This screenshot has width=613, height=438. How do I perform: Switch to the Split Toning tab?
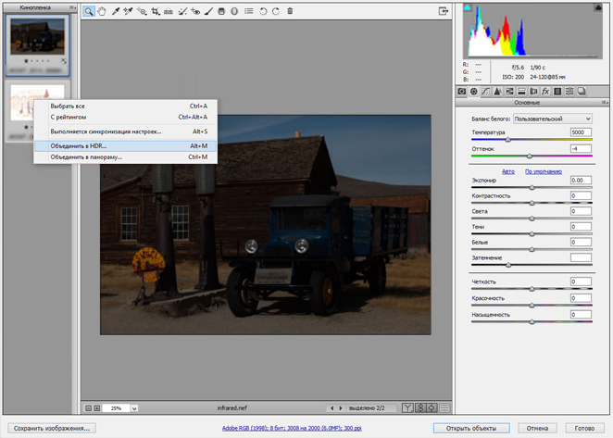click(x=521, y=92)
